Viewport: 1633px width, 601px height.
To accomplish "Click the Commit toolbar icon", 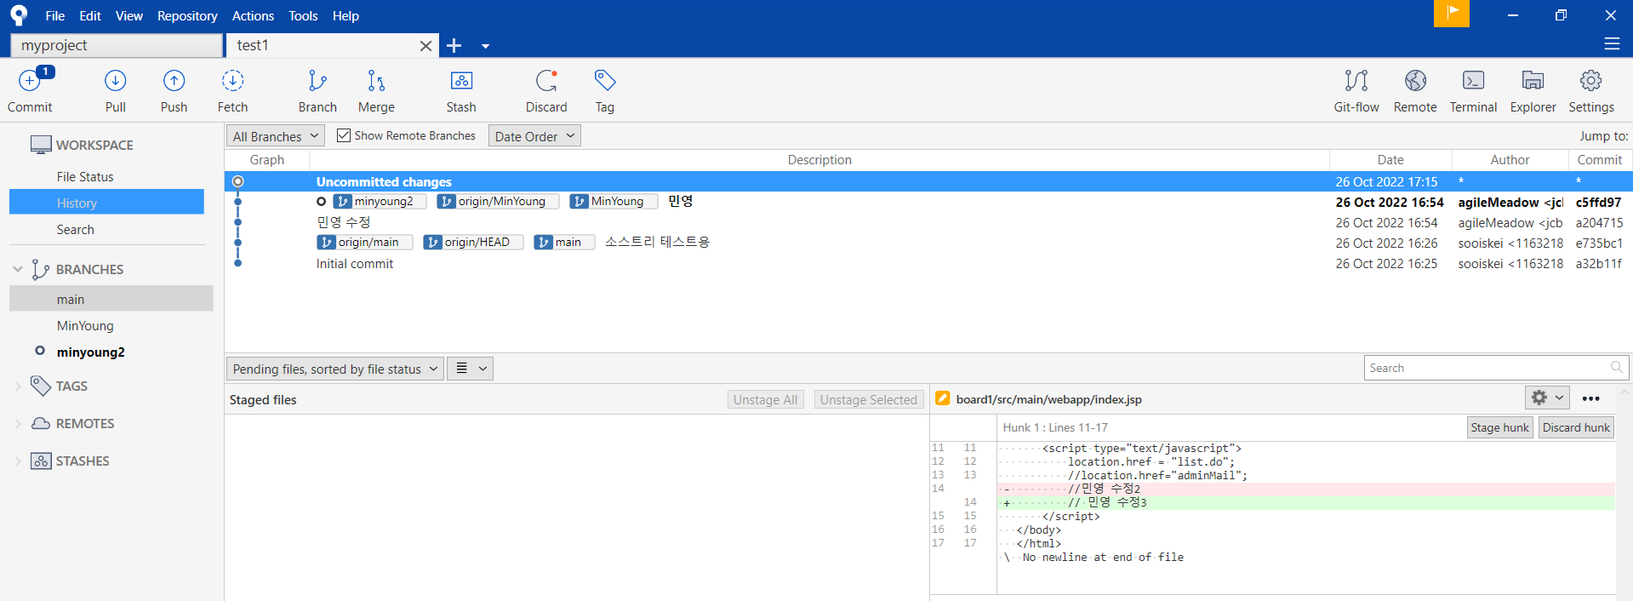I will click(30, 81).
